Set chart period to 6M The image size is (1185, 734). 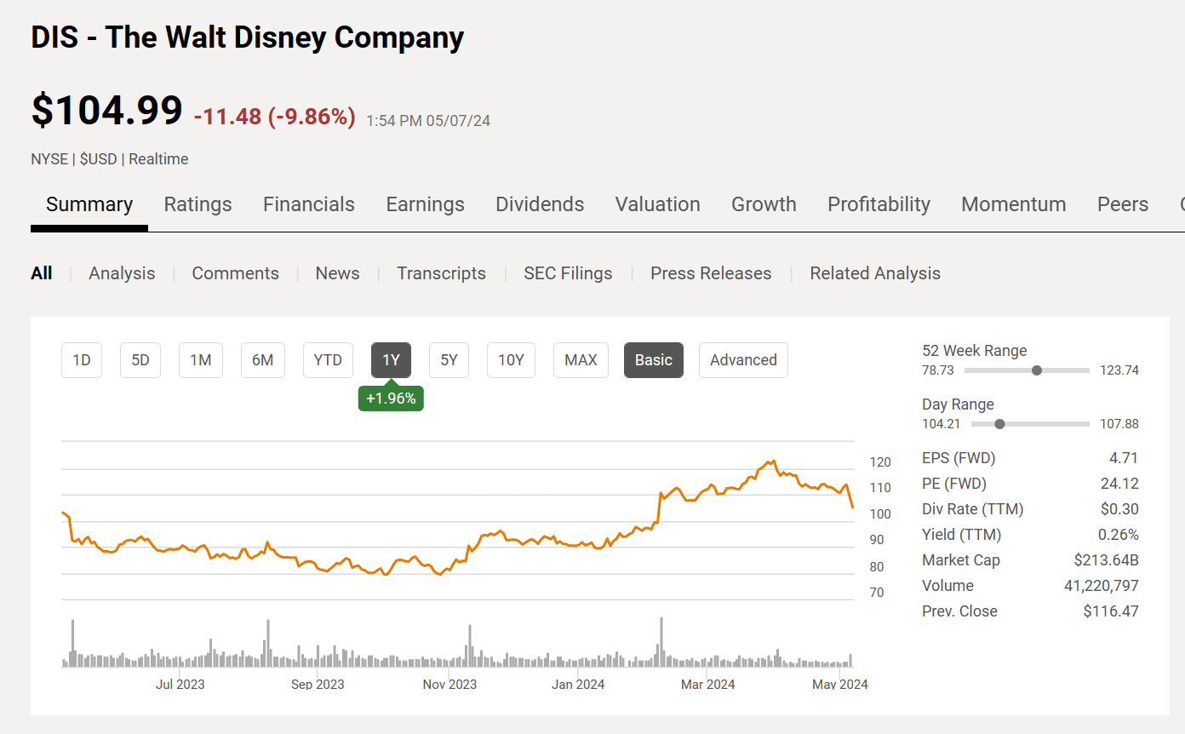click(x=262, y=360)
